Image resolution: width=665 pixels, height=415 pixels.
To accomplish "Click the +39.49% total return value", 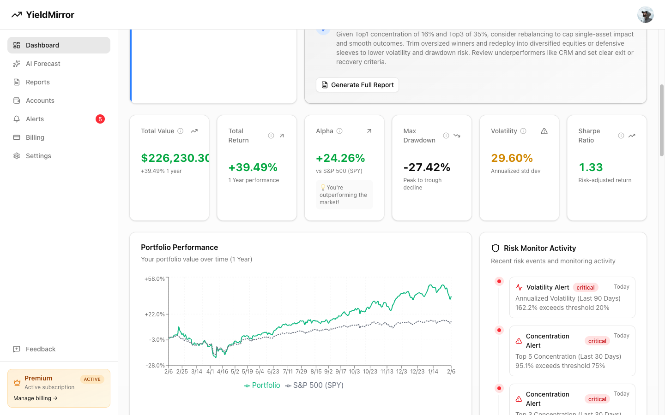I will (x=253, y=167).
